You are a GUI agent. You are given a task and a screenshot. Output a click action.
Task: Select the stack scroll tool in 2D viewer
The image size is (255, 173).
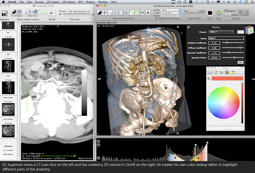tap(35, 12)
